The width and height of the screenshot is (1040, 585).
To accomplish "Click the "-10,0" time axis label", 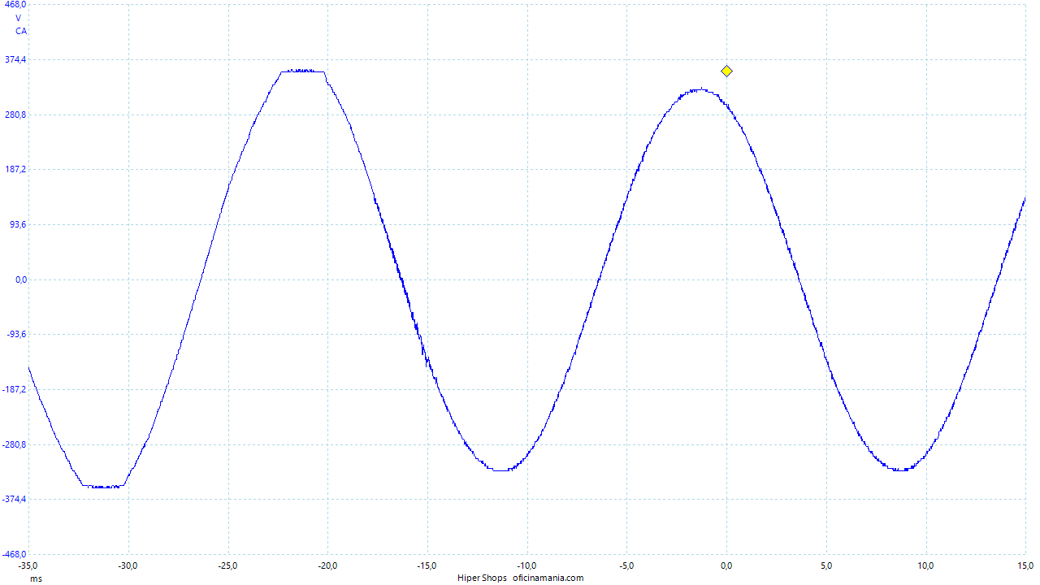I will pyautogui.click(x=526, y=565).
